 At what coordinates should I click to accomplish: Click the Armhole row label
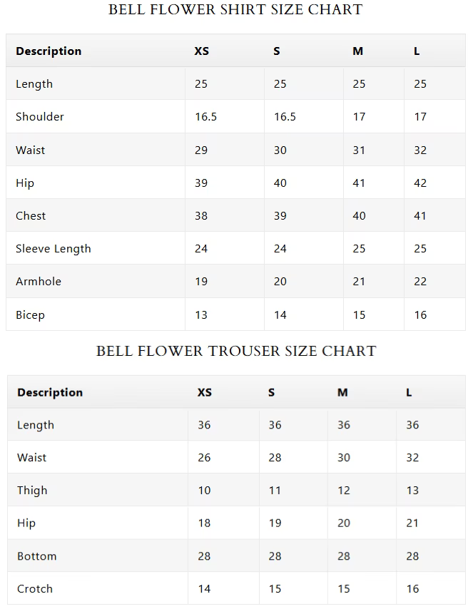point(39,281)
